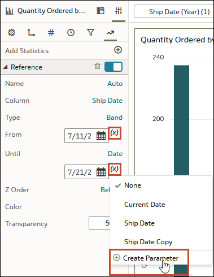Click the Add Statistics plus icon

click(x=118, y=50)
